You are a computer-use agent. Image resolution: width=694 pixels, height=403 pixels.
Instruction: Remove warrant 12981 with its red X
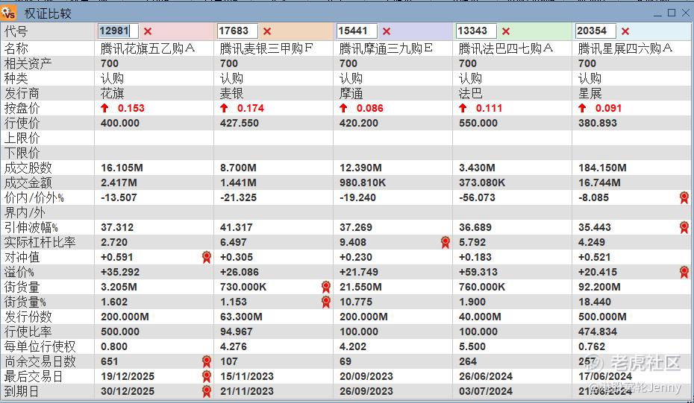click(x=148, y=31)
